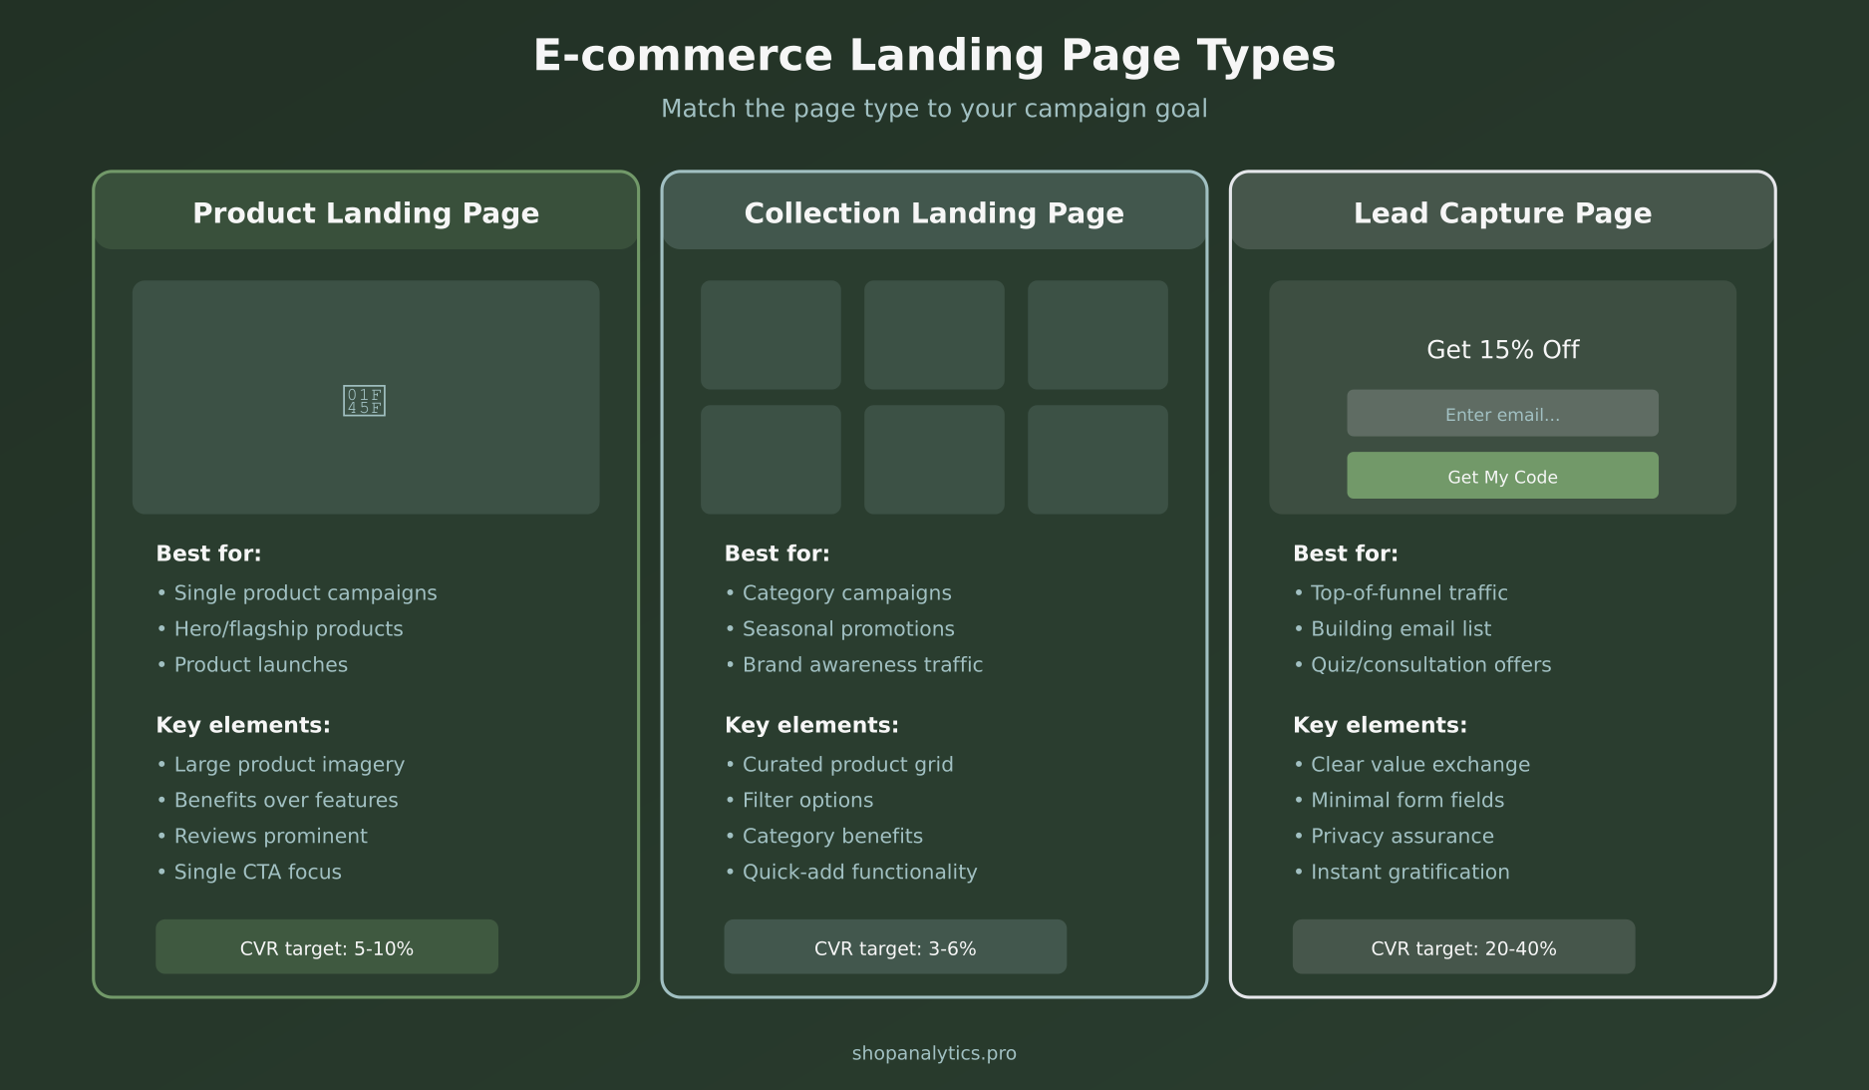The height and width of the screenshot is (1090, 1869).
Task: Select the bottom-middle grid thumbnail
Action: 934,460
